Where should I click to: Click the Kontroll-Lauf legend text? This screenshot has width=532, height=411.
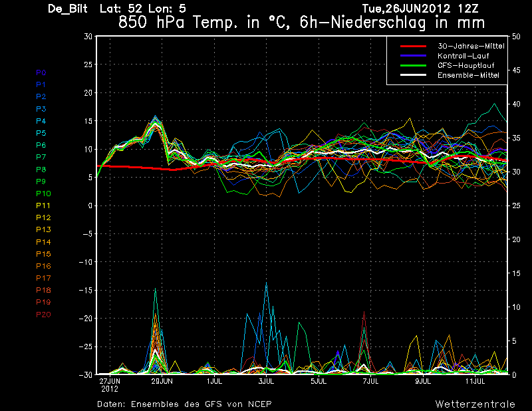point(463,56)
